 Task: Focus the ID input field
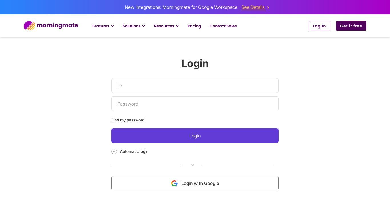coord(195,86)
